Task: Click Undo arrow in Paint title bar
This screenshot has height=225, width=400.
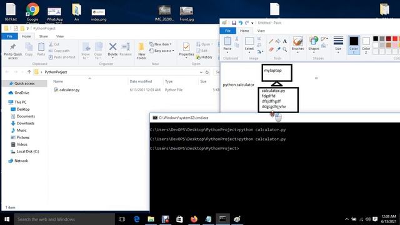Action: 240,22
